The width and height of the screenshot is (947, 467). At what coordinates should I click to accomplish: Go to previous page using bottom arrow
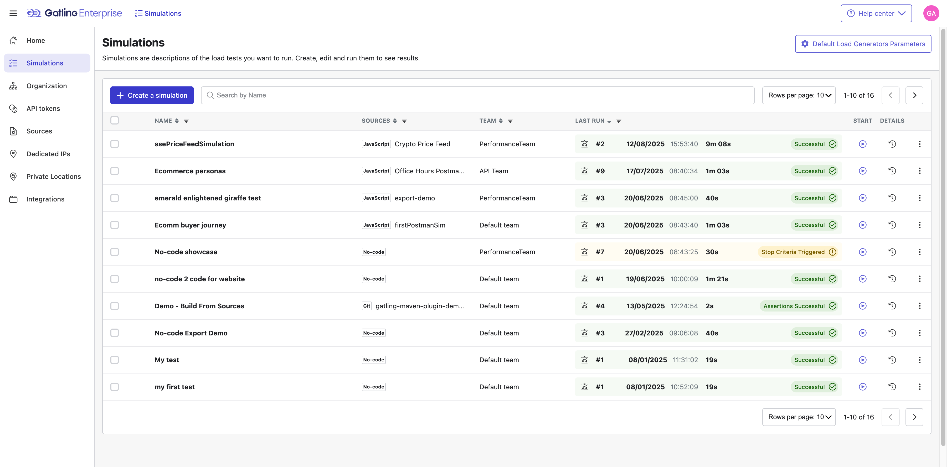tap(891, 417)
